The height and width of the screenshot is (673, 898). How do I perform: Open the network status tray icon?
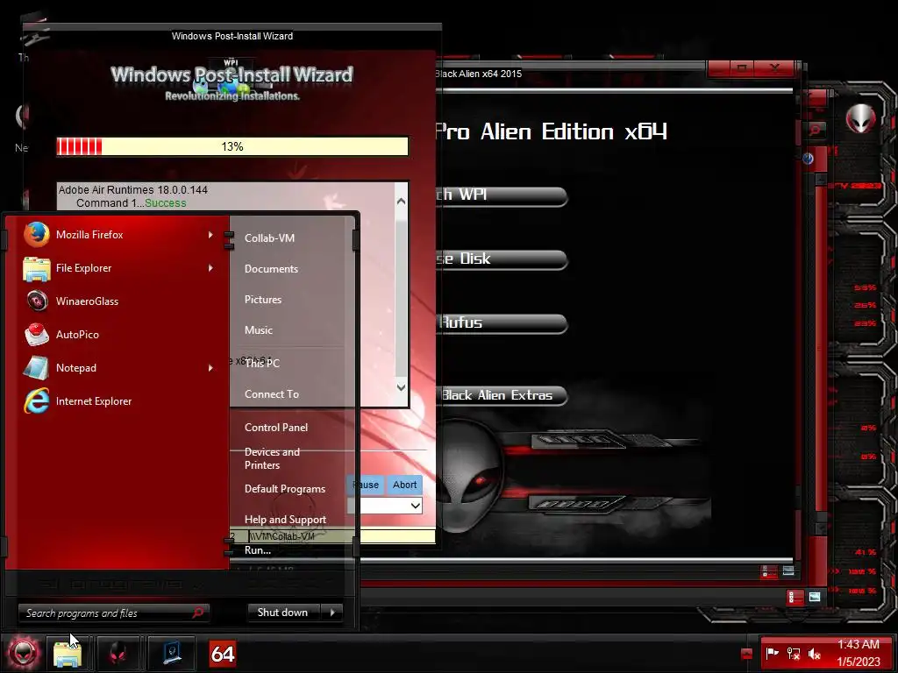point(793,653)
